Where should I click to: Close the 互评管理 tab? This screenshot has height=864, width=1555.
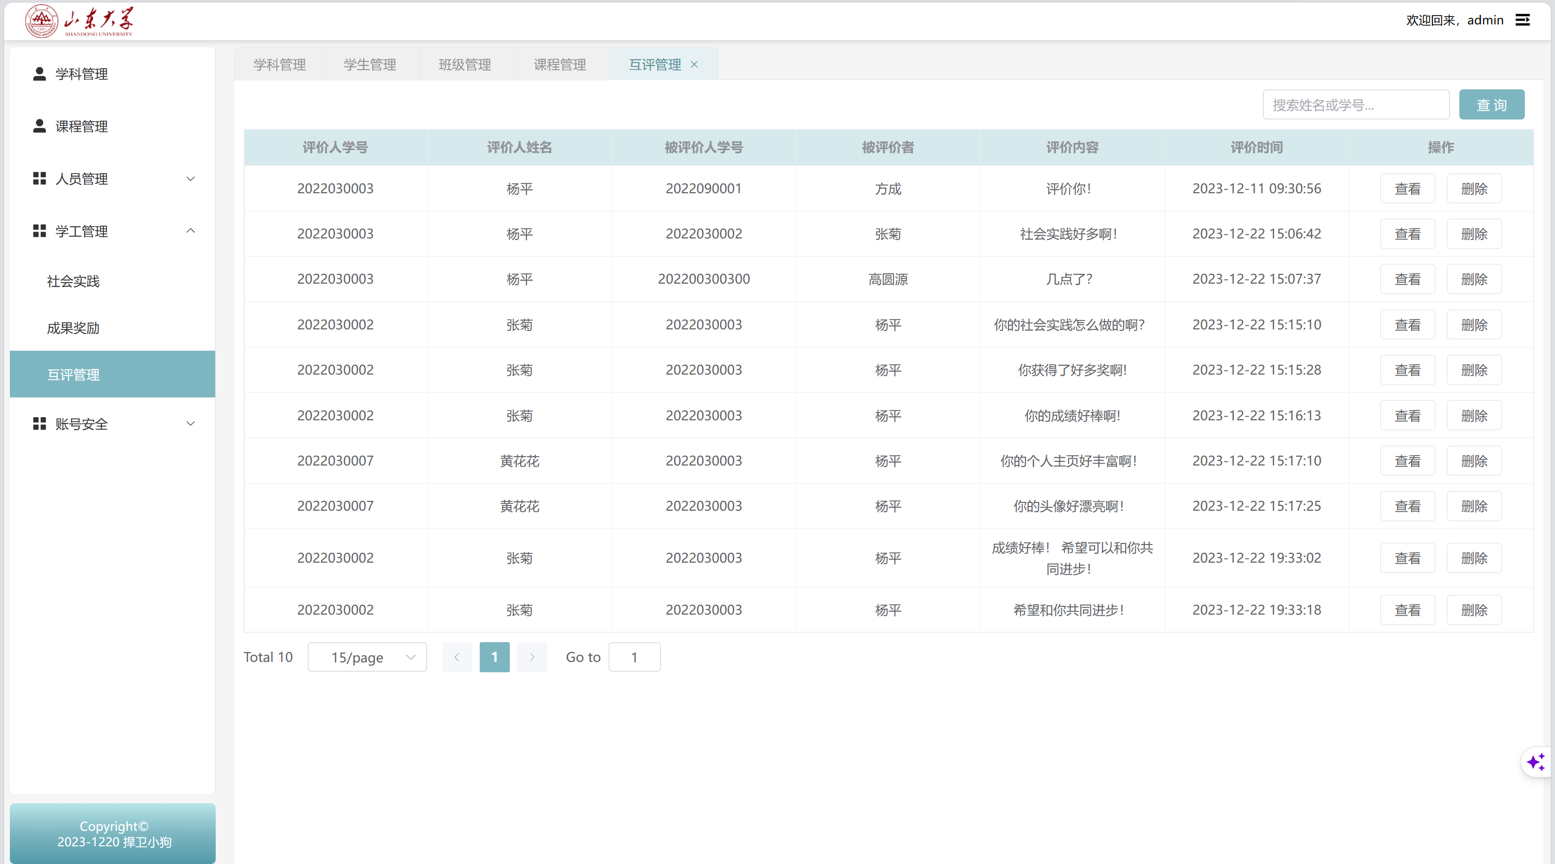click(x=694, y=64)
